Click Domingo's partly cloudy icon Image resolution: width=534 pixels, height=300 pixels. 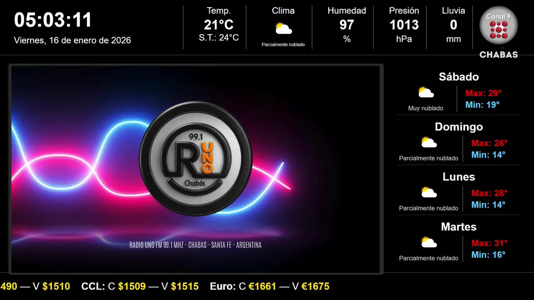coord(429,142)
